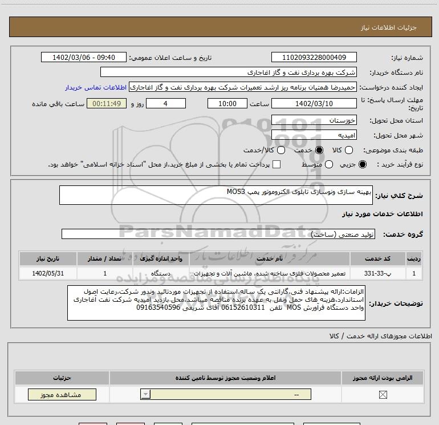Click the remaining days field 4
The height and width of the screenshot is (425, 439).
pos(166,103)
